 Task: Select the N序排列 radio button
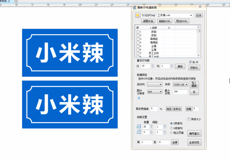click(171, 128)
